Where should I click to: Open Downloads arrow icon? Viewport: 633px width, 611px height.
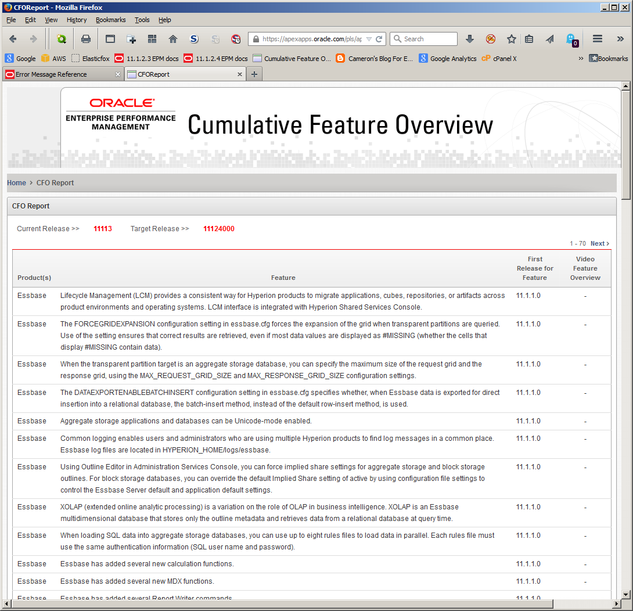click(469, 39)
